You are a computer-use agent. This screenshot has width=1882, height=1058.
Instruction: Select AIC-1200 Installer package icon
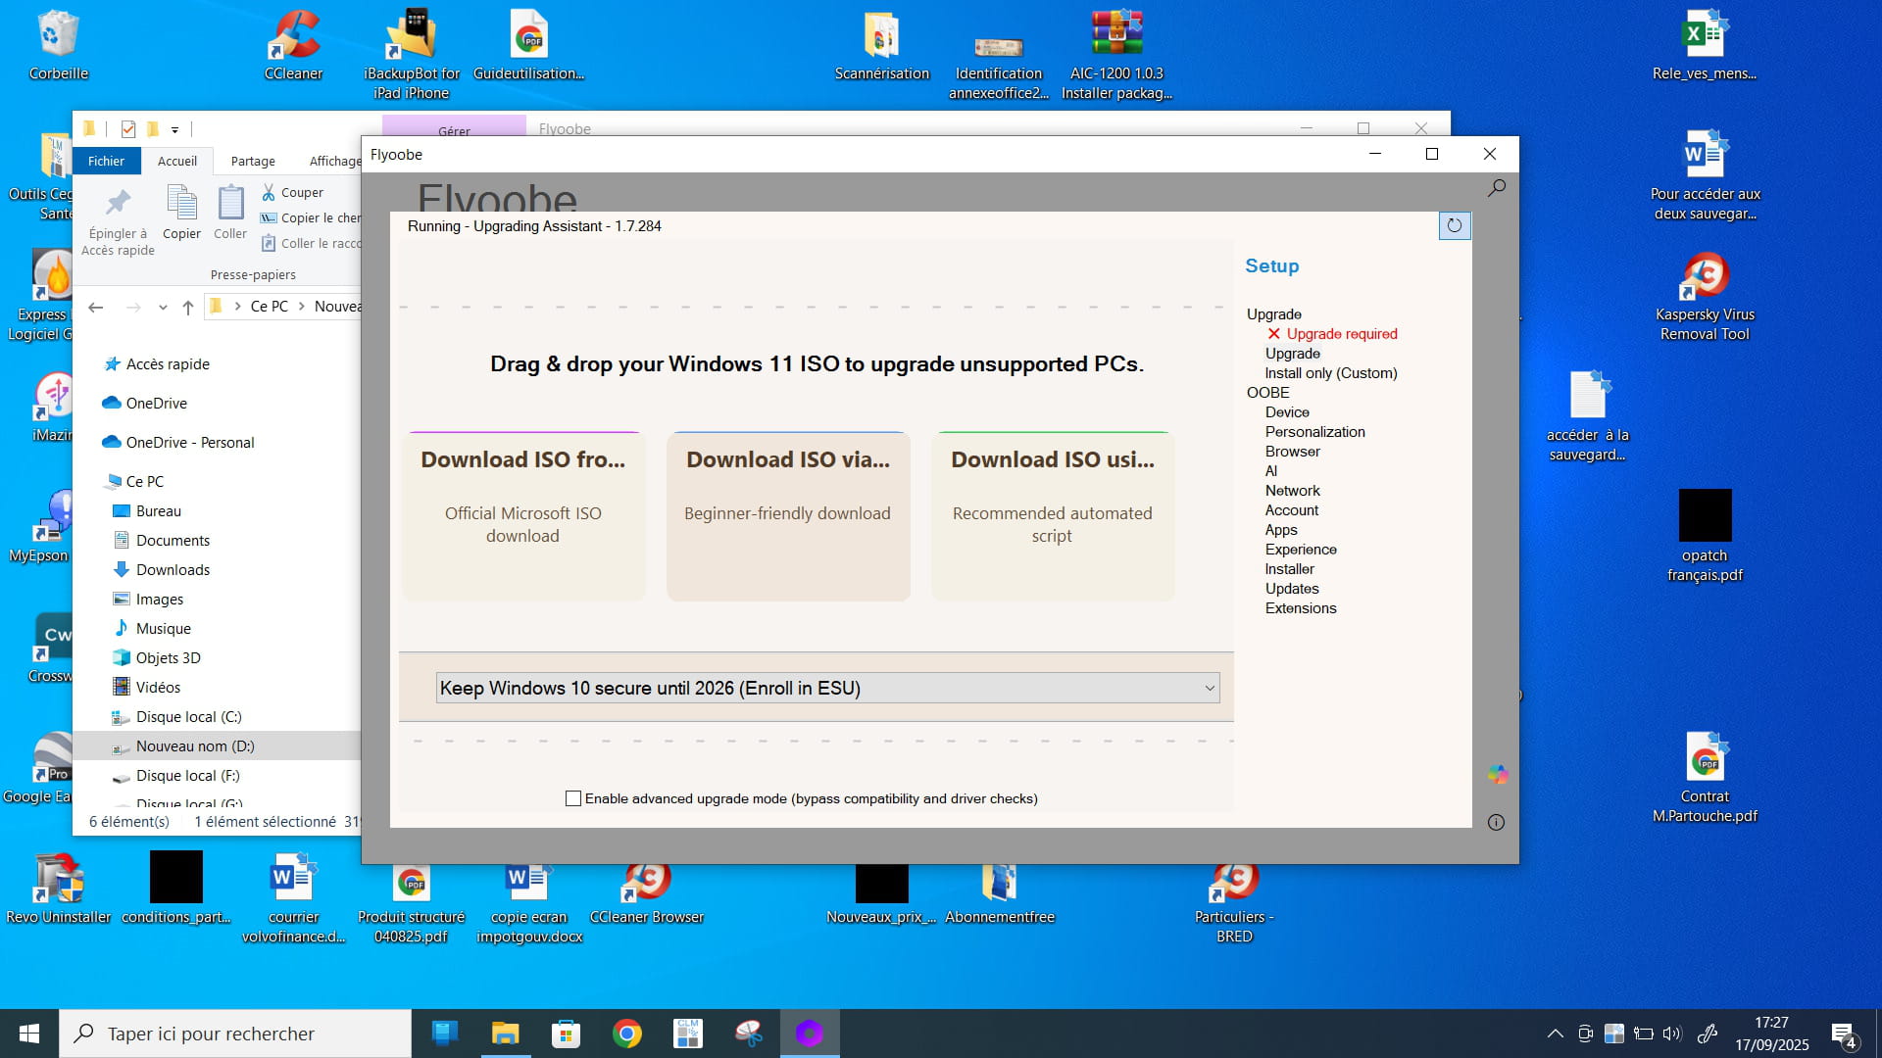tap(1116, 55)
